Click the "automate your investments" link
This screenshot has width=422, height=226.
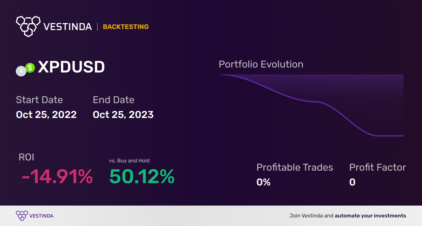(x=370, y=216)
